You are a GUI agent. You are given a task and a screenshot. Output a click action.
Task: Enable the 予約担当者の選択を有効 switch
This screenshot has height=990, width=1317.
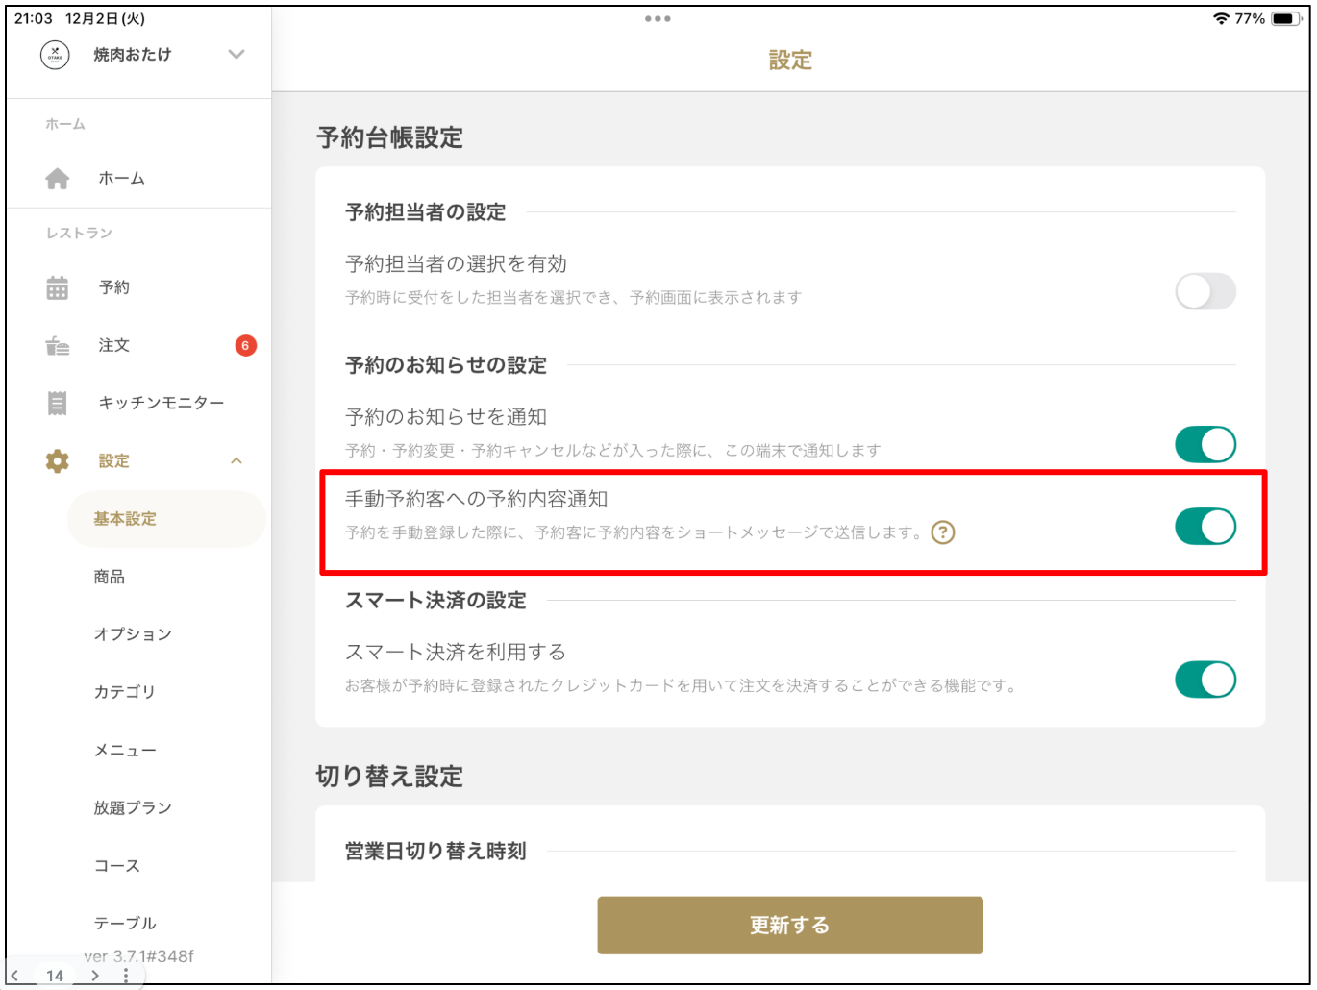pos(1206,291)
